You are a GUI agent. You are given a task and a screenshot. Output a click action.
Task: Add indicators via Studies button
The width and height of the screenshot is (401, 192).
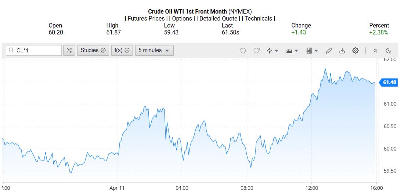(93, 51)
